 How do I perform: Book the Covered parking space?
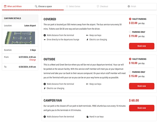tap(141, 46)
